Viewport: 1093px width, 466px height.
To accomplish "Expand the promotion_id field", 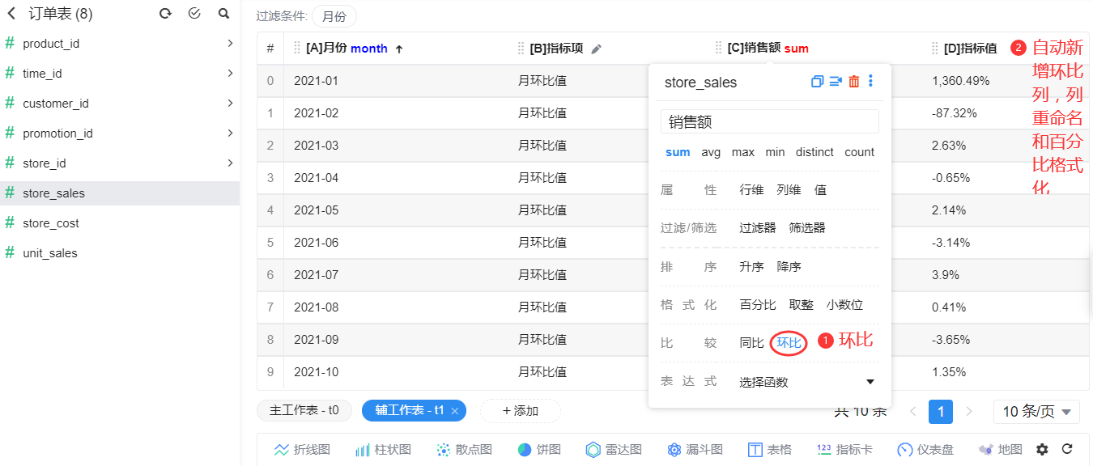I will pos(230,133).
